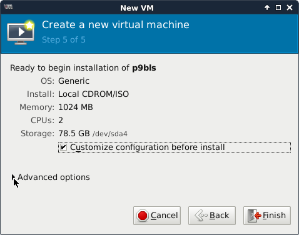Click the Advanced options label text
Image resolution: width=299 pixels, height=235 pixels.
pos(54,177)
